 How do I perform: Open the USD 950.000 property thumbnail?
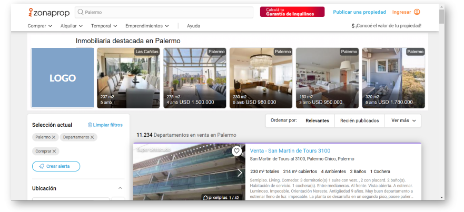click(327, 78)
